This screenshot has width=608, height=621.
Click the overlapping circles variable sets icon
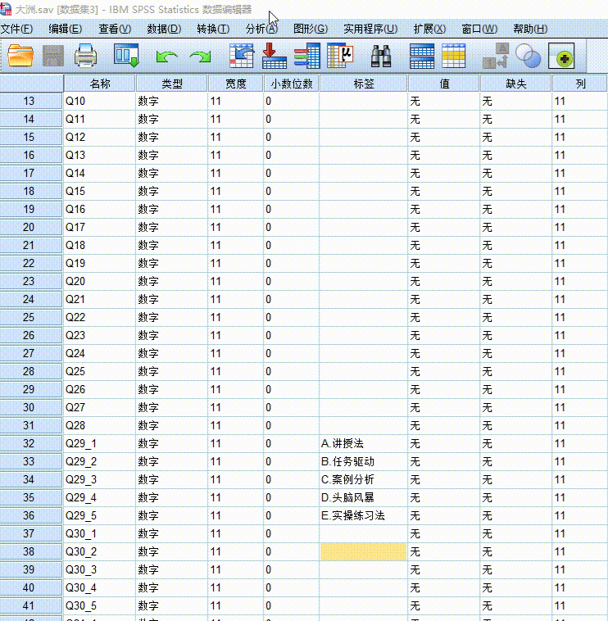click(x=528, y=56)
